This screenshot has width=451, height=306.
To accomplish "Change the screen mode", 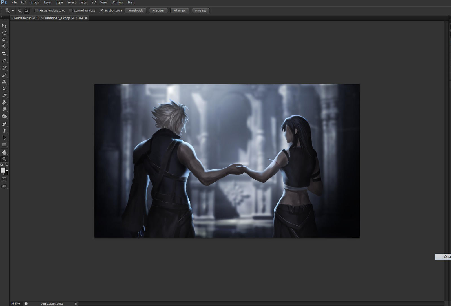I will 4,187.
